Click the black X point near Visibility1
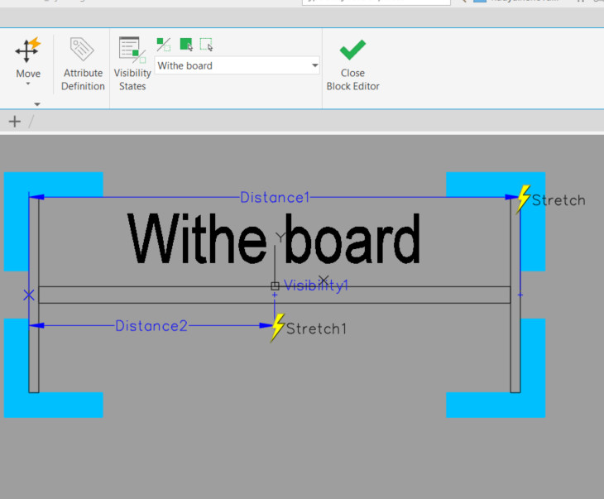 324,280
